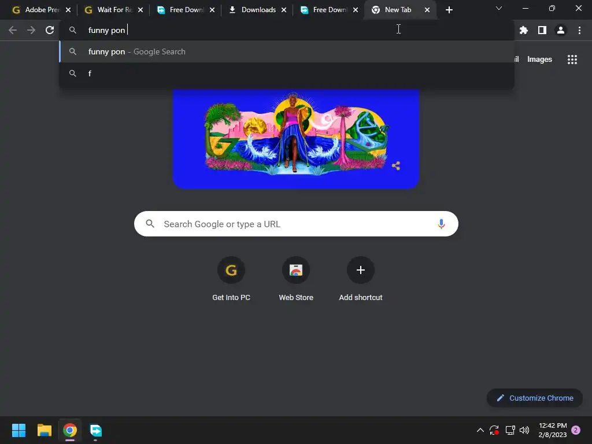Open the download manager taskbar app
Image resolution: width=592 pixels, height=444 pixels.
95,430
